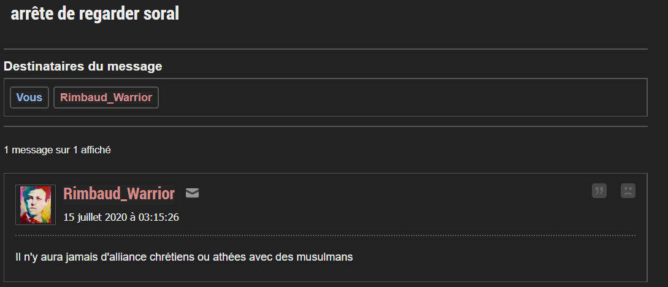Report the message via sad-face icon
Screen dimensions: 668x287
coord(628,191)
